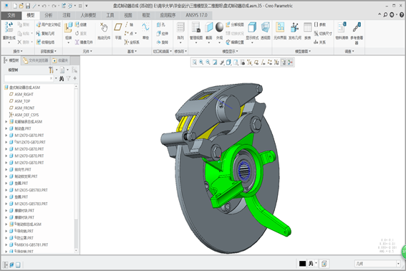Open the Reference Viewer chain icon
This screenshot has height=271, width=406.
(357, 27)
